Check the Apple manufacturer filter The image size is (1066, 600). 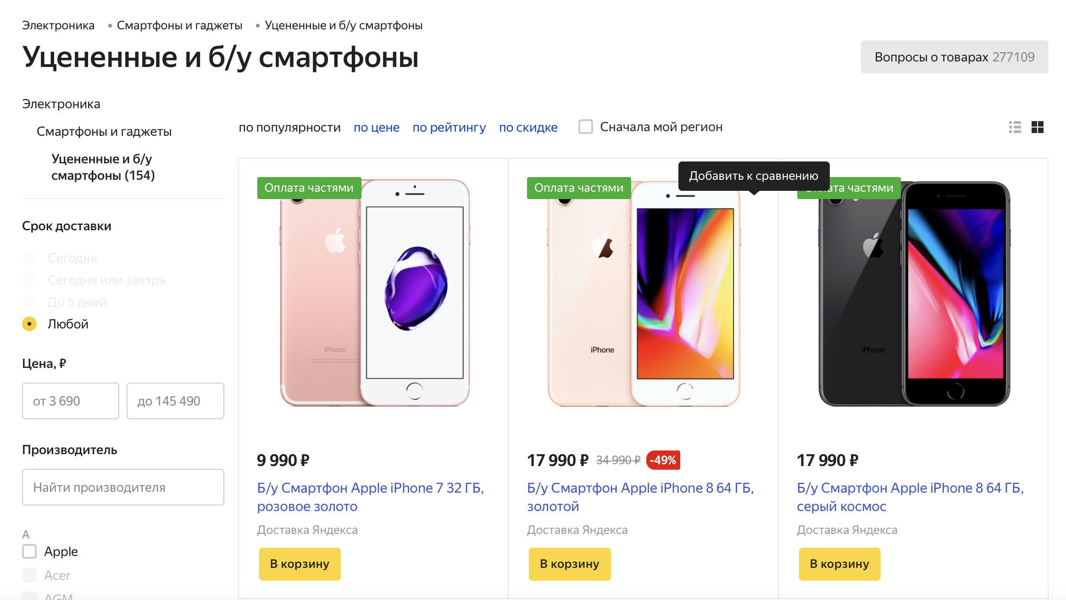pyautogui.click(x=29, y=551)
